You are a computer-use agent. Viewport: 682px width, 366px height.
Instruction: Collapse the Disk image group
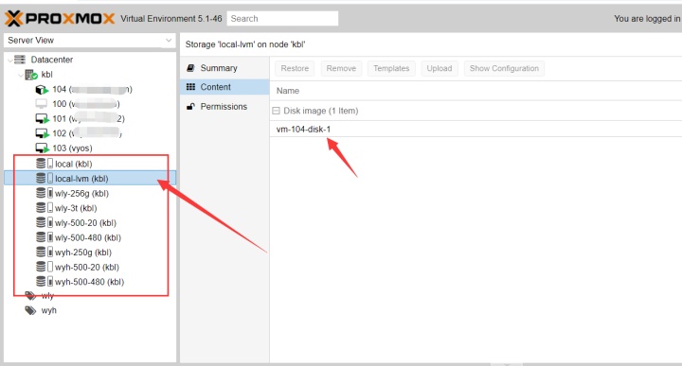[x=276, y=112]
